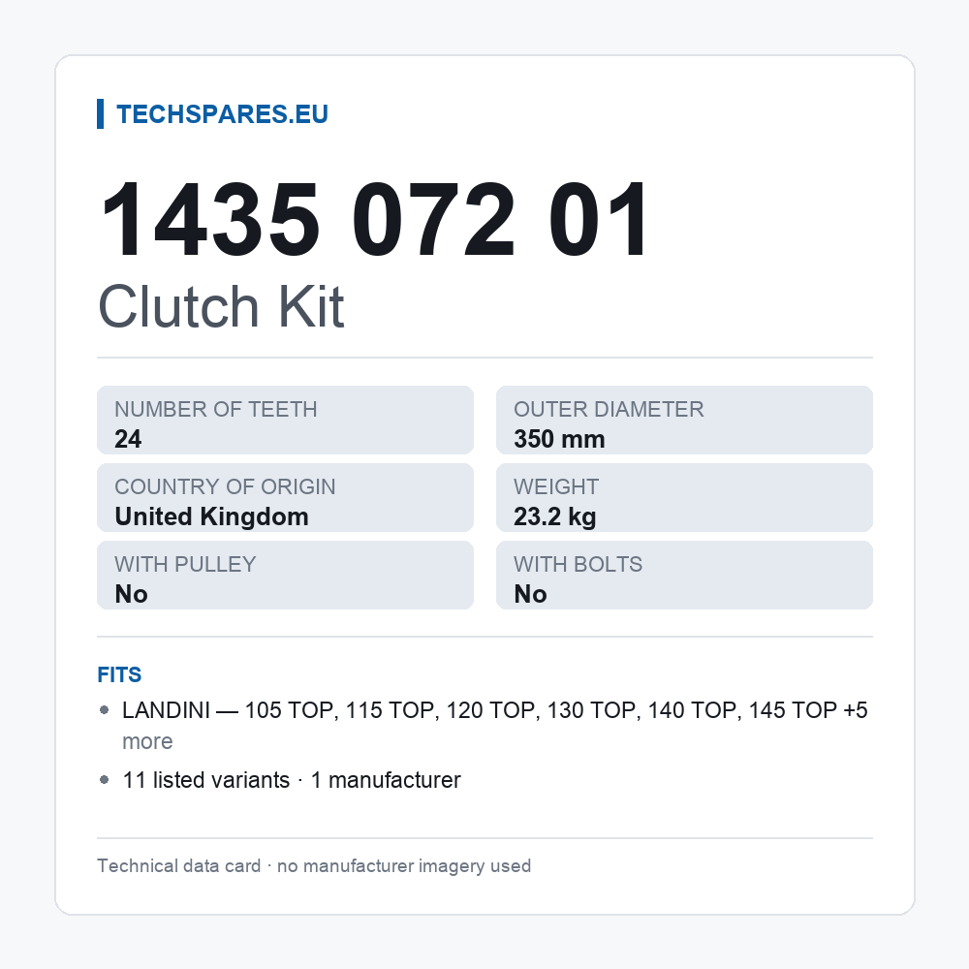Click the WITH PULLEY label
Screen dimensions: 969x969
click(x=185, y=564)
